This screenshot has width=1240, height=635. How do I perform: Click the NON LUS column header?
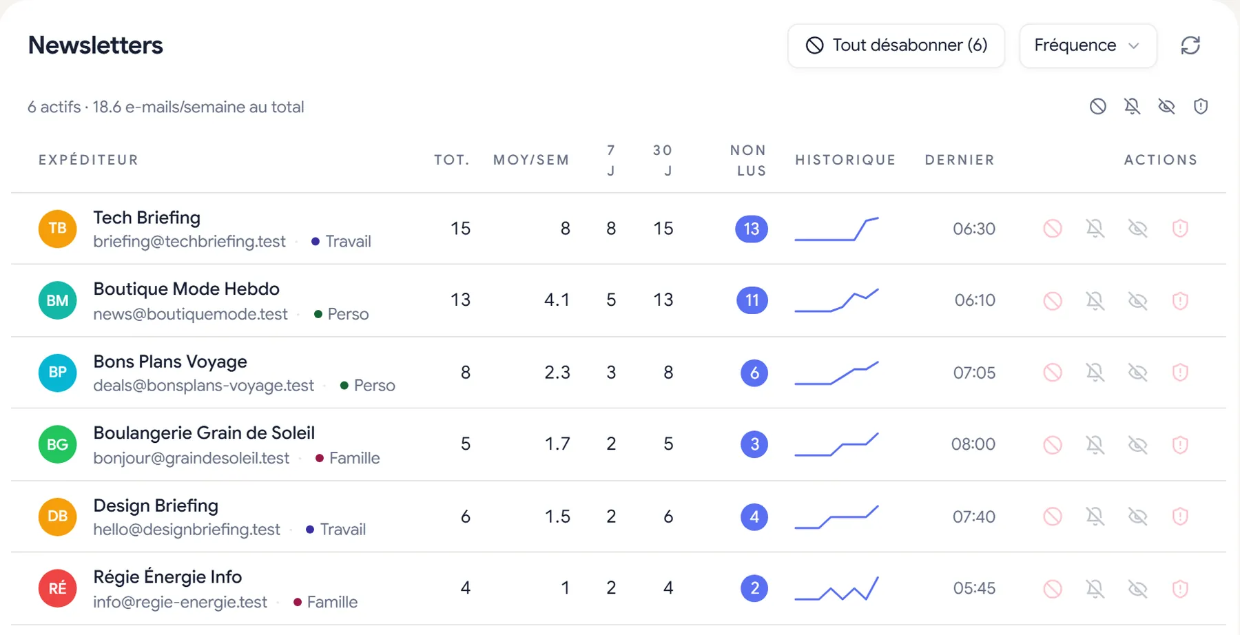(x=750, y=160)
